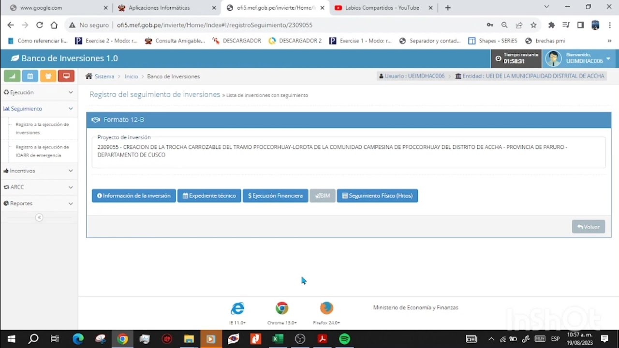Bookmark this page with the star icon

pos(533,25)
